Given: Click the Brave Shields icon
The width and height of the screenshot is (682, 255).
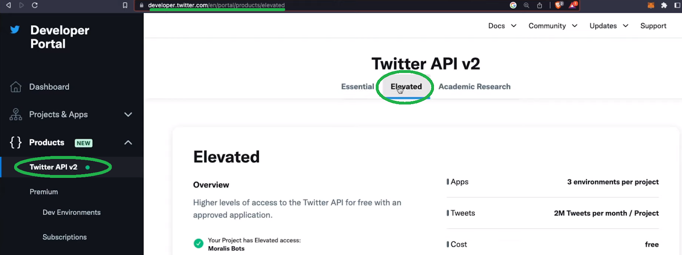Looking at the screenshot, I should pyautogui.click(x=558, y=6).
